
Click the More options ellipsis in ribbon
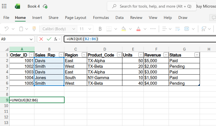(x=153, y=29)
